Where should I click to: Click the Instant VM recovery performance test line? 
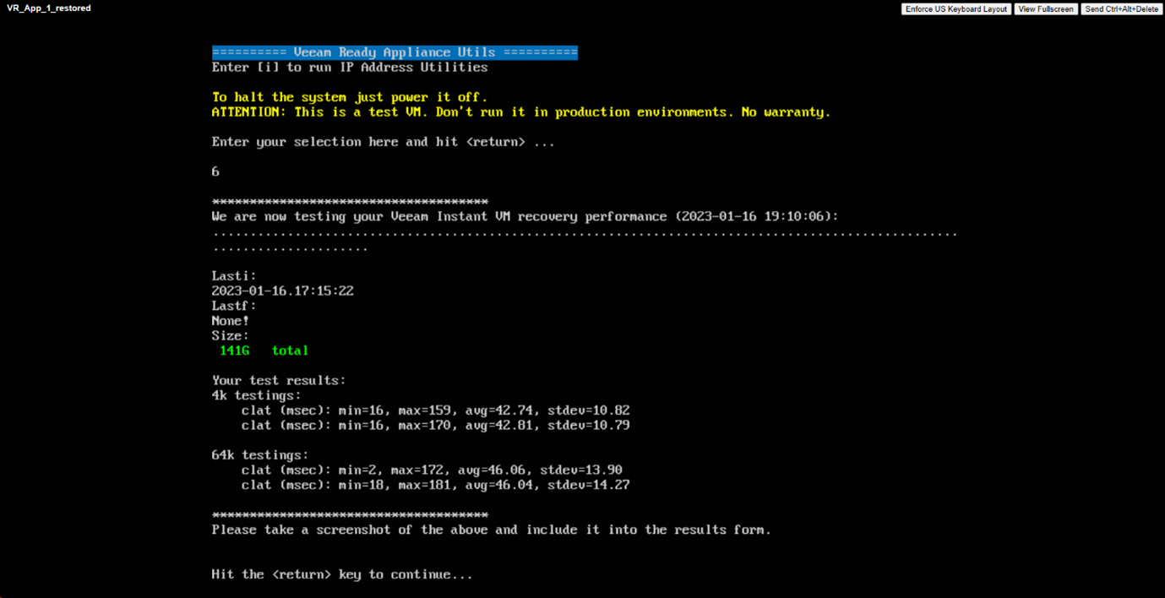(x=525, y=216)
